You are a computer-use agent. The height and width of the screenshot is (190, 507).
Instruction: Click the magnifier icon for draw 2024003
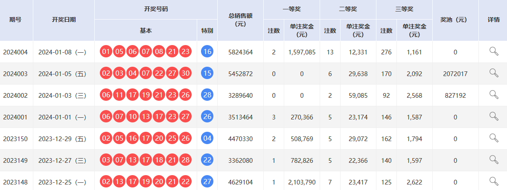(x=494, y=73)
